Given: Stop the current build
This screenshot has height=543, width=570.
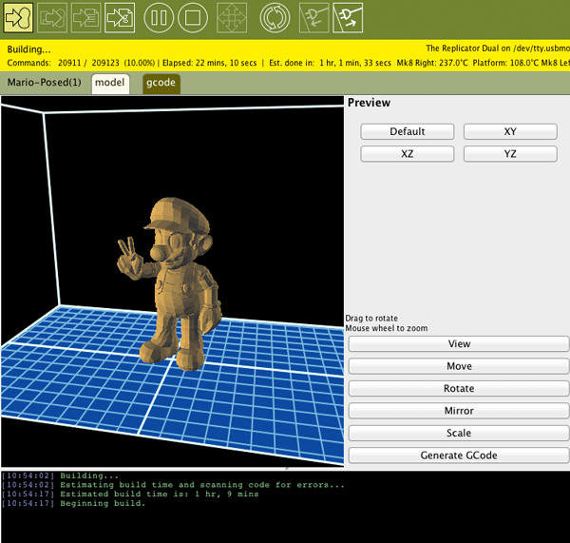Looking at the screenshot, I should (193, 18).
